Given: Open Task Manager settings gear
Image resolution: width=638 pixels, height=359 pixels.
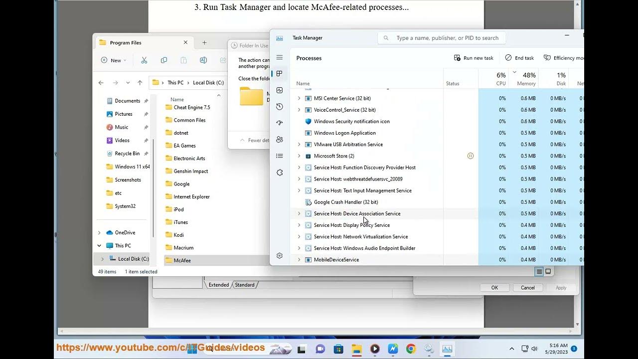Looking at the screenshot, I should [279, 256].
